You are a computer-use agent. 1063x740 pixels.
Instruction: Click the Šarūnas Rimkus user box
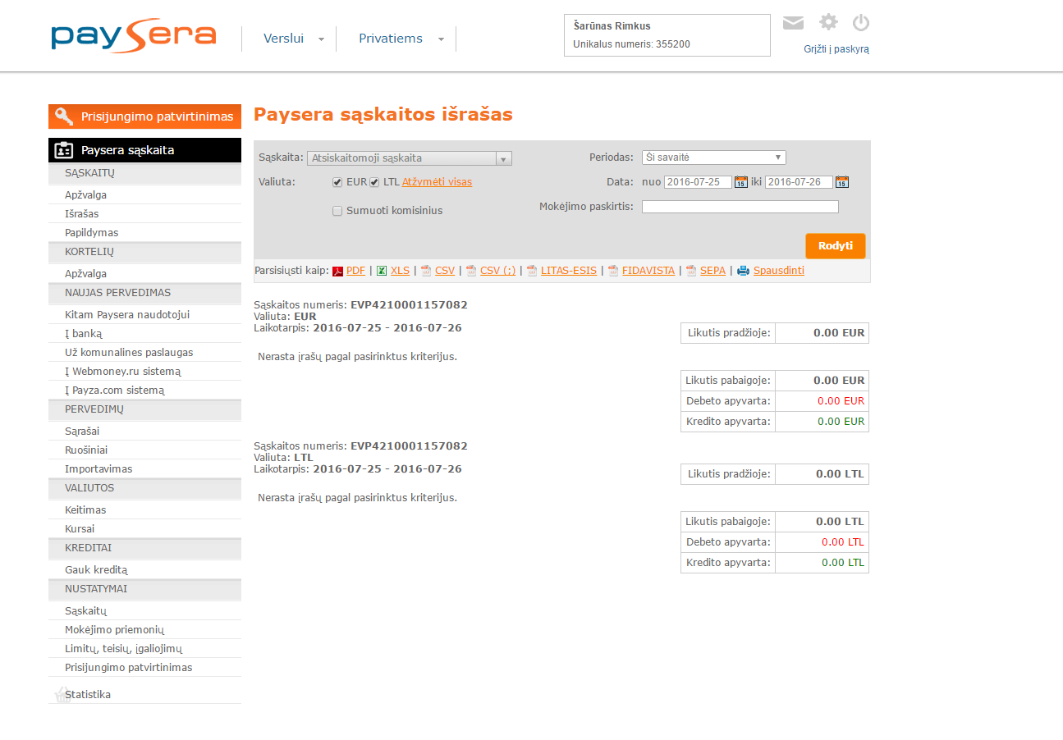pyautogui.click(x=667, y=35)
